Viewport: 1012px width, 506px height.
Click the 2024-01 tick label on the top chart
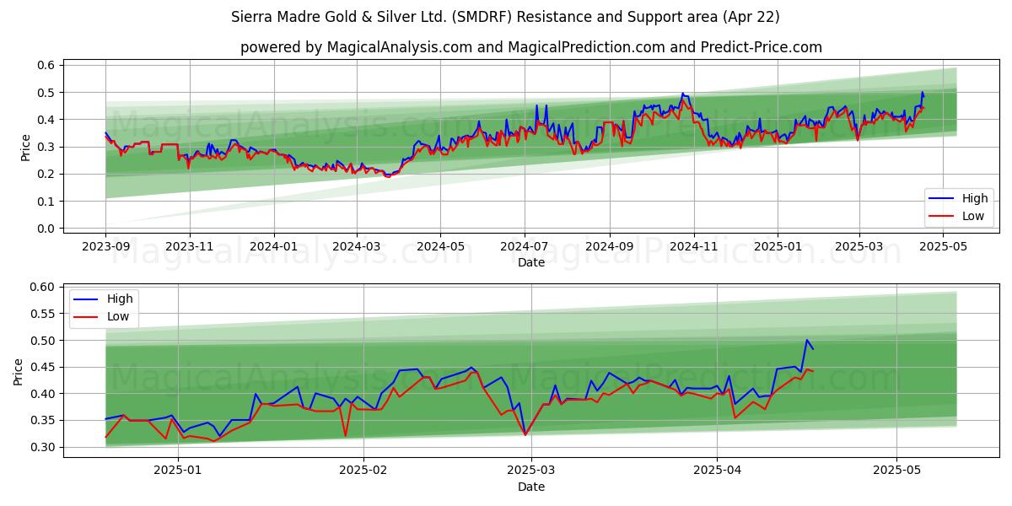(273, 246)
